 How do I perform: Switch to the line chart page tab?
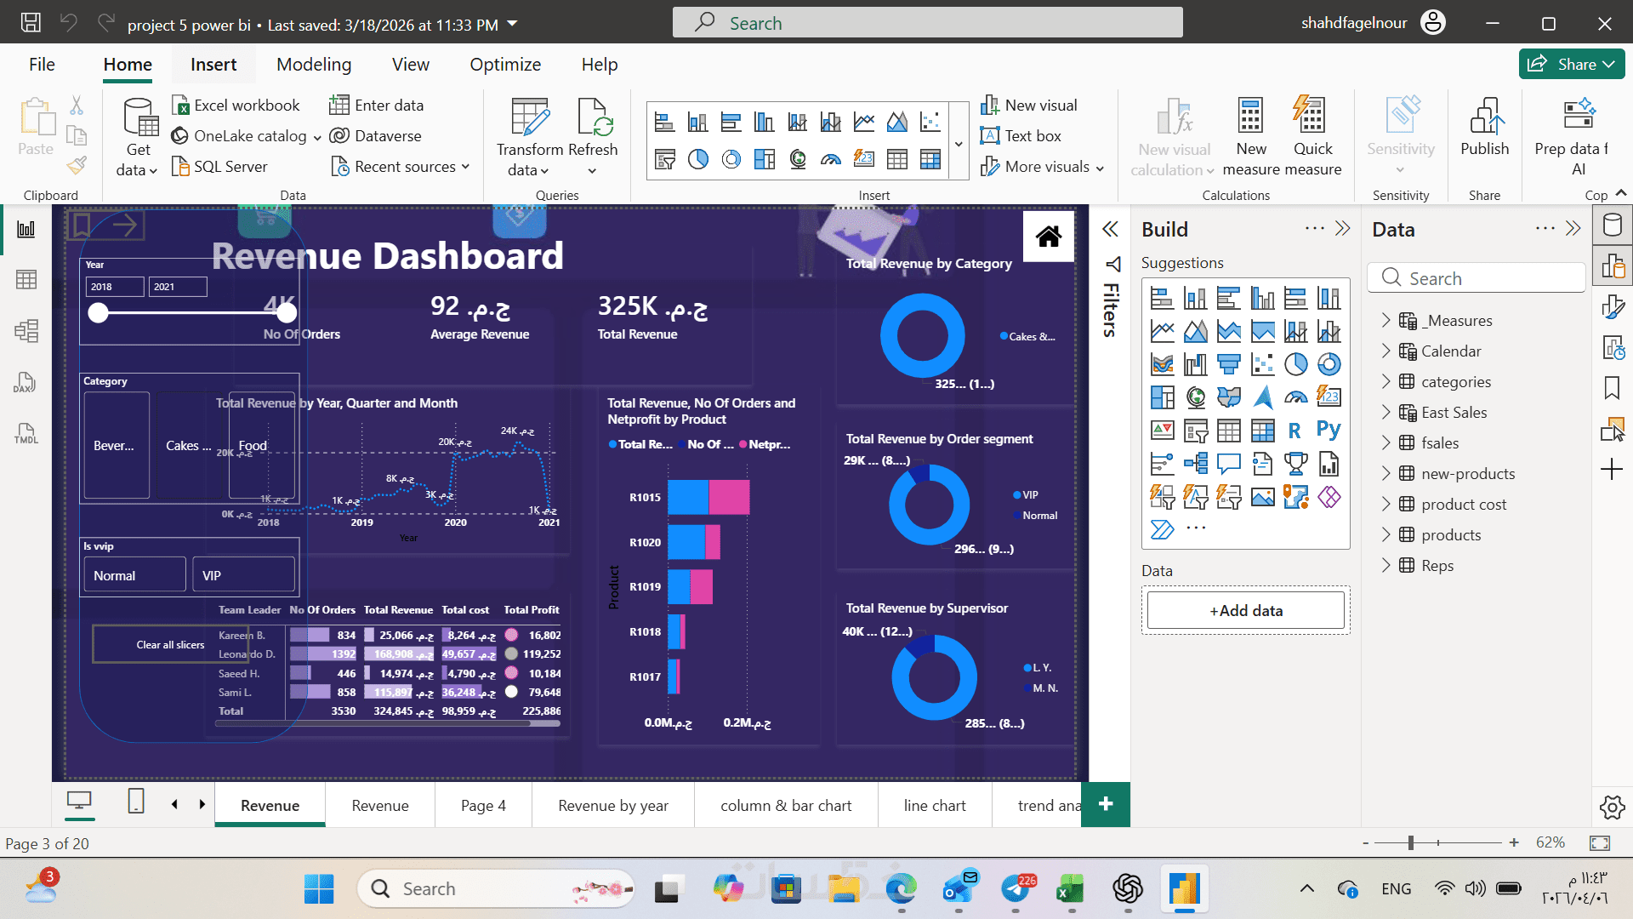click(934, 805)
